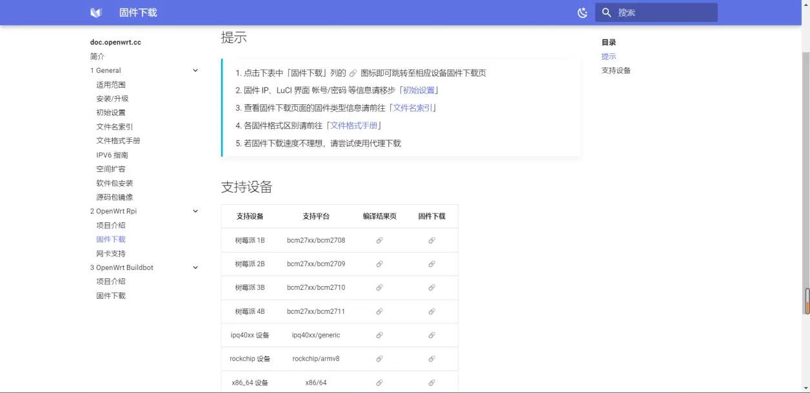
Task: Open 项目介绍 under 3 OpenWrt Buildbot
Action: (x=111, y=282)
